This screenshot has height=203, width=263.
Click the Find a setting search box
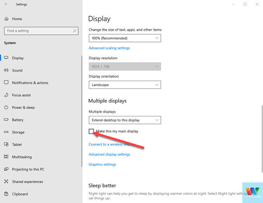click(x=41, y=31)
